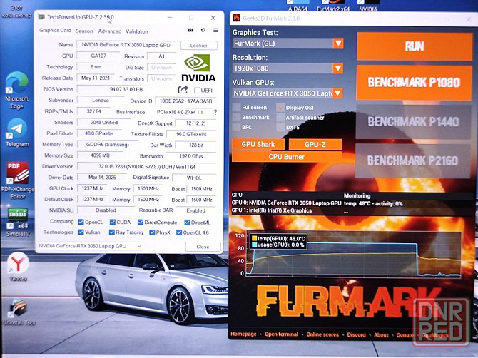Click the Bus Interface question mark
The image size is (478, 358).
point(215,112)
